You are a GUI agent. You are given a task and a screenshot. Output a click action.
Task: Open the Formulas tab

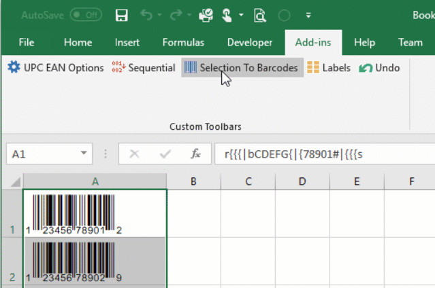[x=183, y=42]
